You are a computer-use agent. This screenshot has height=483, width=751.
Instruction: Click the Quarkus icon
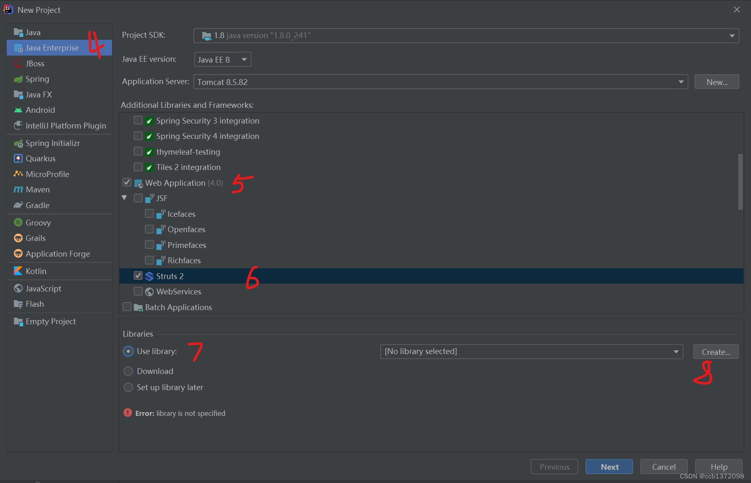18,159
